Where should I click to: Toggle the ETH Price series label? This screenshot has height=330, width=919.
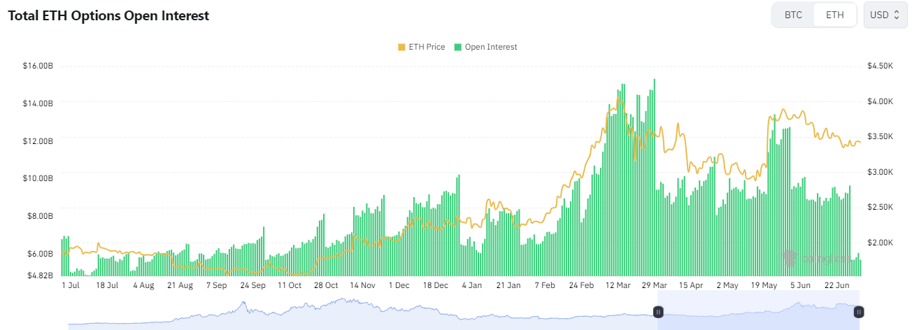(427, 47)
